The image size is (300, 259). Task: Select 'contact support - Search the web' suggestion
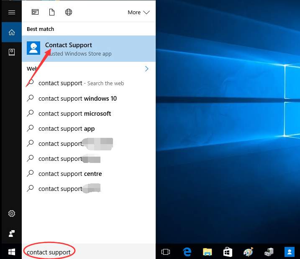pos(89,83)
